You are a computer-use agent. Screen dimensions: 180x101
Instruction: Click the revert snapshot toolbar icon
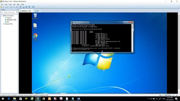[x=14, y=7]
